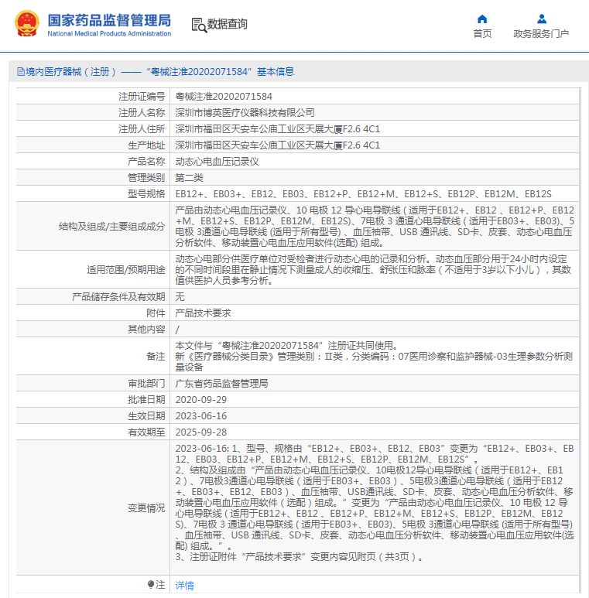589x598 pixels.
Task: Click the expiry date 2025-09-28
Action: [x=201, y=432]
